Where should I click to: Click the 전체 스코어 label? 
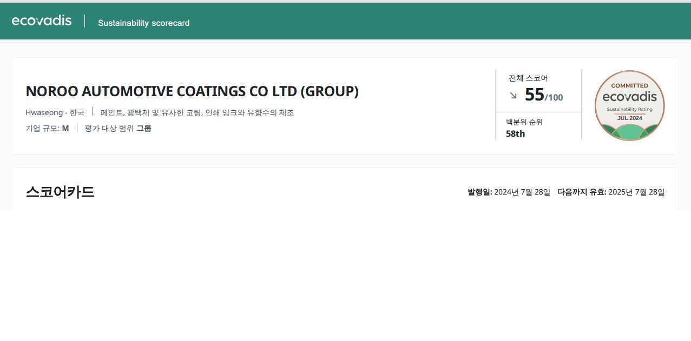[528, 78]
